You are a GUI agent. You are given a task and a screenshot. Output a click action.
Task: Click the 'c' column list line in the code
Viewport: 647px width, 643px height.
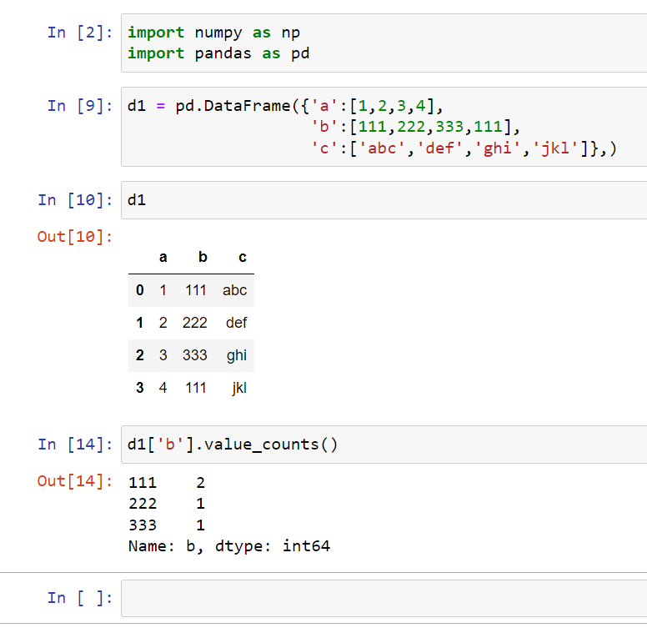[464, 148]
